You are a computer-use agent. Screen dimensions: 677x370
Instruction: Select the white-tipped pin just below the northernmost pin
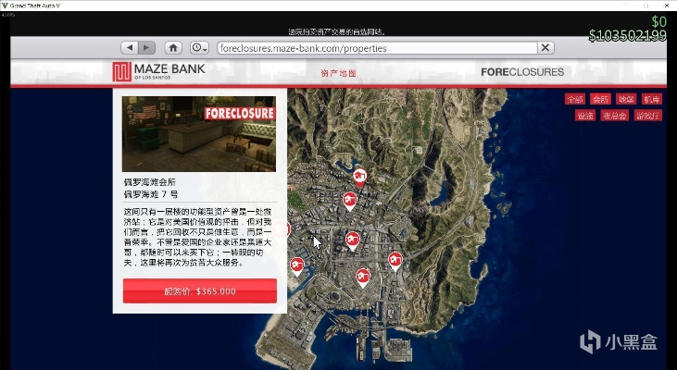coord(350,201)
